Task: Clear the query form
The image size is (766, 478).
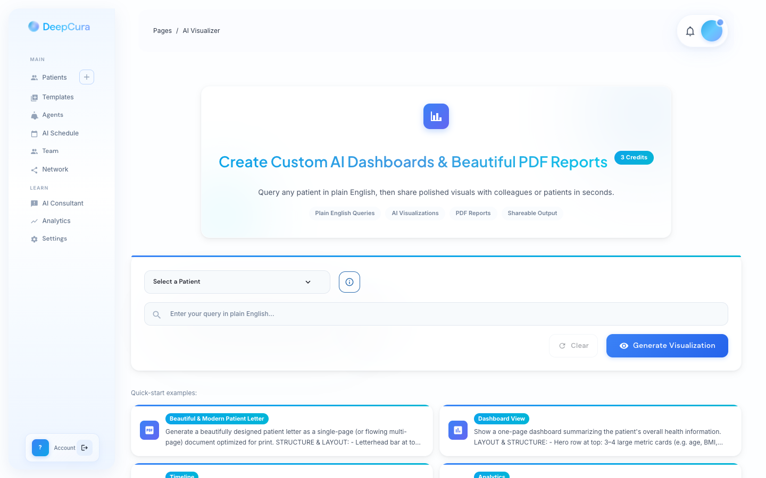Action: 573,346
